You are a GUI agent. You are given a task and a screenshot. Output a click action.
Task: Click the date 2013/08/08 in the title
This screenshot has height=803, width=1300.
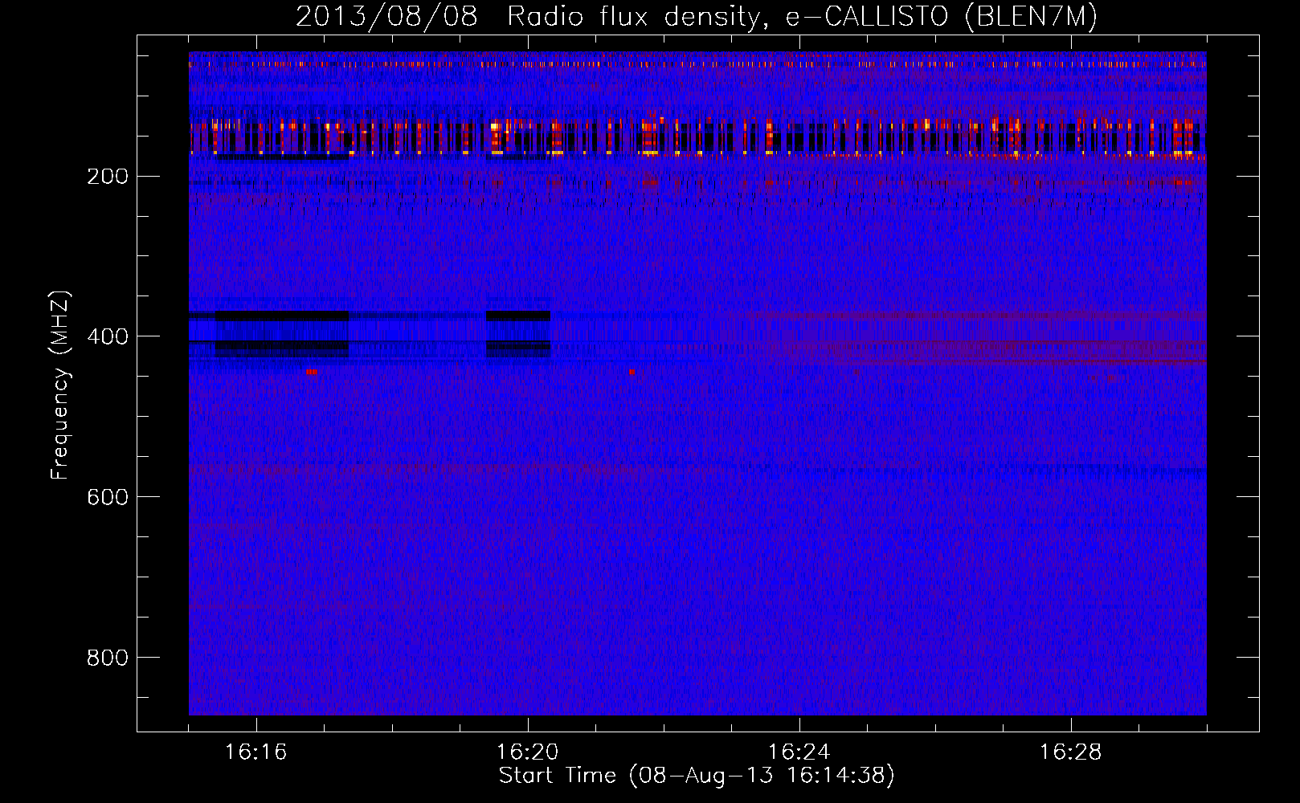pyautogui.click(x=386, y=17)
